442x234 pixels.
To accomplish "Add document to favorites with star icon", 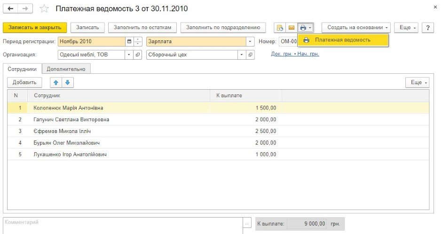I will 44,9.
